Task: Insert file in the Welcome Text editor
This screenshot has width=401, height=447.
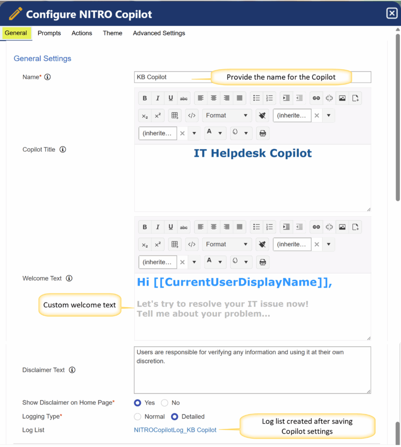Action: pos(356,227)
